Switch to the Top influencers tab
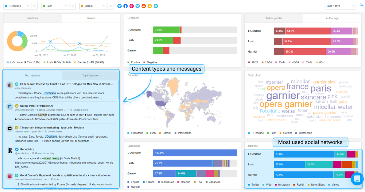This screenshot has height=192, width=365. point(91,75)
